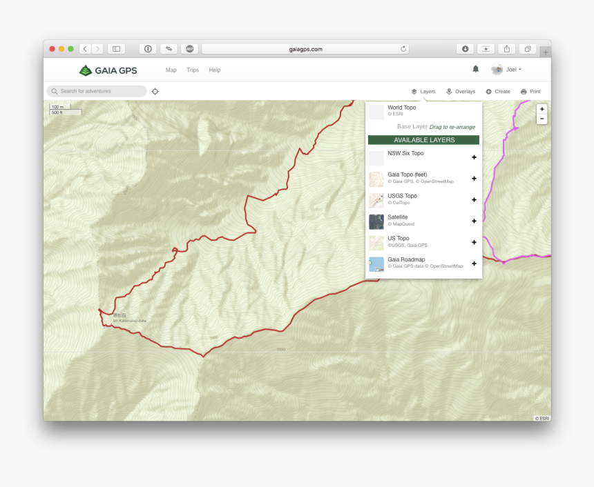Click the Search for adventures field

pos(97,91)
